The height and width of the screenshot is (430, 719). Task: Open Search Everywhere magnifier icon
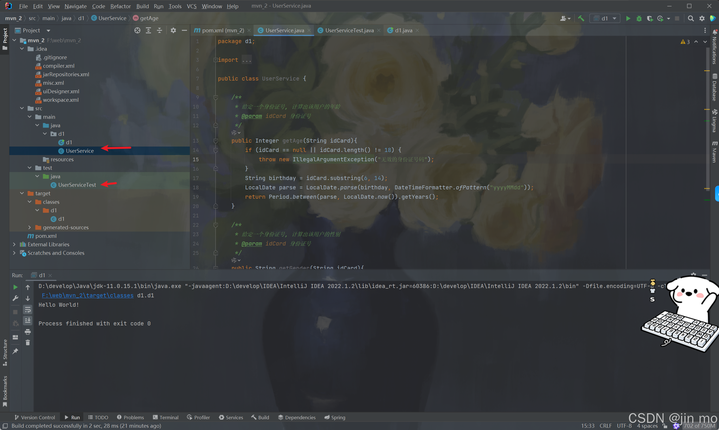point(691,18)
